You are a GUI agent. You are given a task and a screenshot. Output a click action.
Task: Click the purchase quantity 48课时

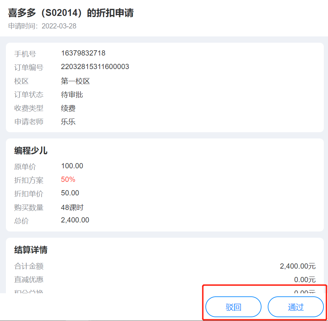[72, 207]
